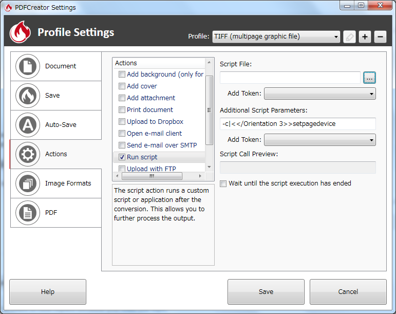Add a new profile with plus button
This screenshot has width=396, height=314.
point(365,37)
